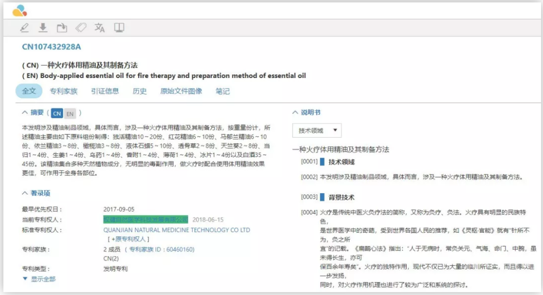
Task: Click the colorful app logo
Action: [x=20, y=10]
